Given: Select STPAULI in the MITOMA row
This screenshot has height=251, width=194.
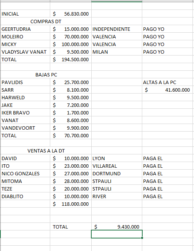Looking at the screenshot, I should (117, 181).
